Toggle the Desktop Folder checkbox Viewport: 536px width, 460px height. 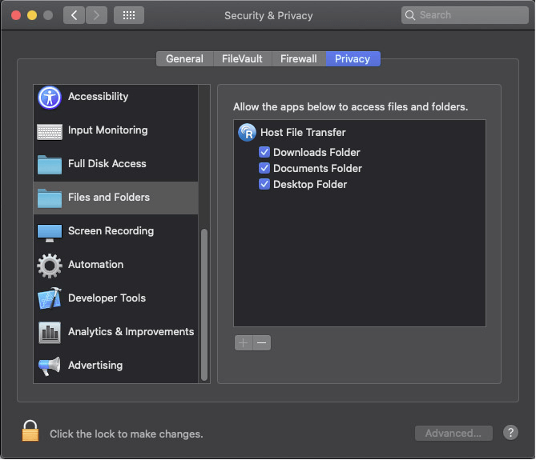[x=264, y=184]
